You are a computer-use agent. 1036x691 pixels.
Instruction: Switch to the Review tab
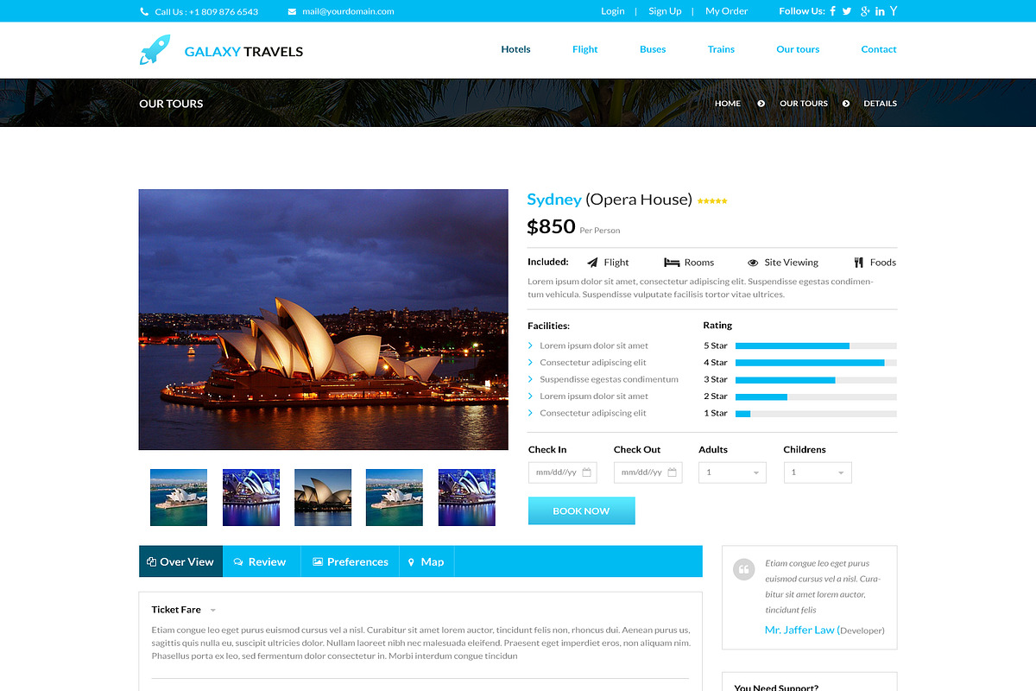(x=262, y=561)
